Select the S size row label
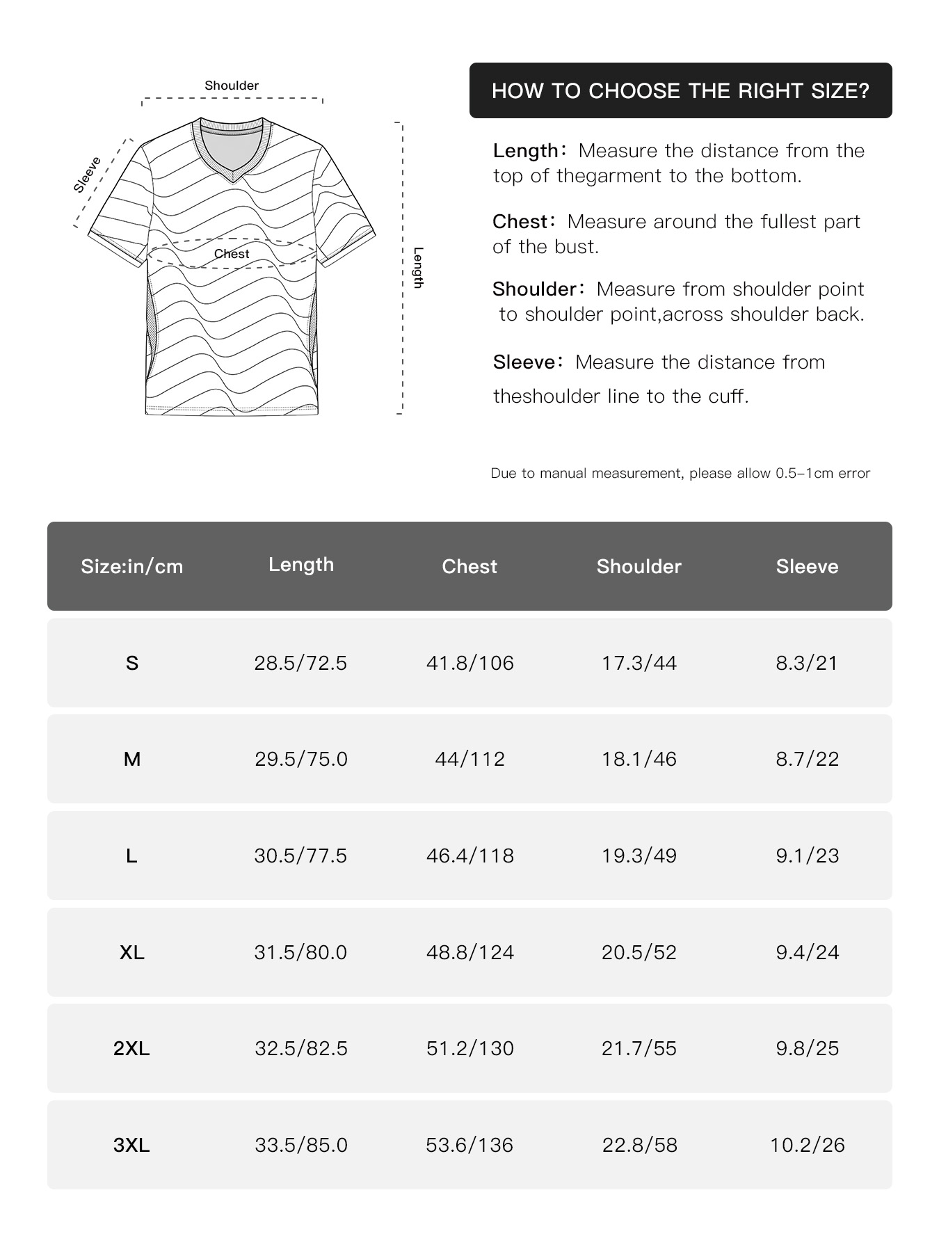This screenshot has width=939, height=1252. 132,663
